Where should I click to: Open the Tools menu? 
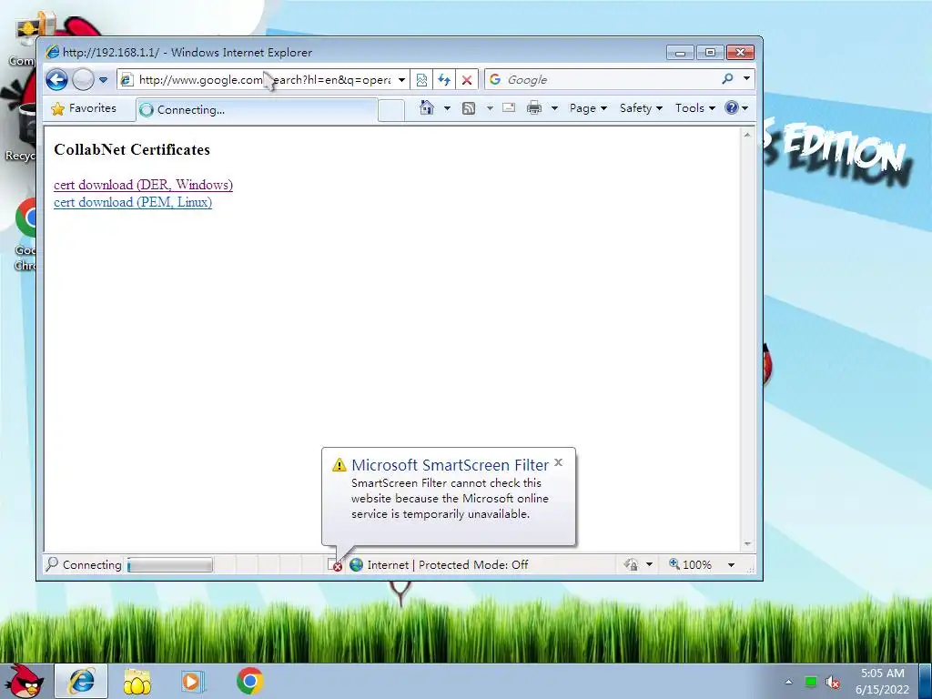coord(694,108)
